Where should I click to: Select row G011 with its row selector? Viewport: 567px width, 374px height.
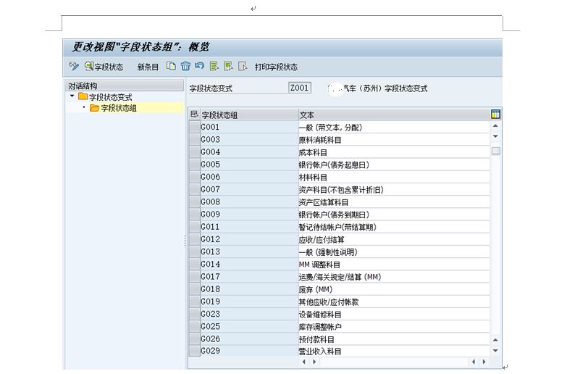[x=195, y=227]
